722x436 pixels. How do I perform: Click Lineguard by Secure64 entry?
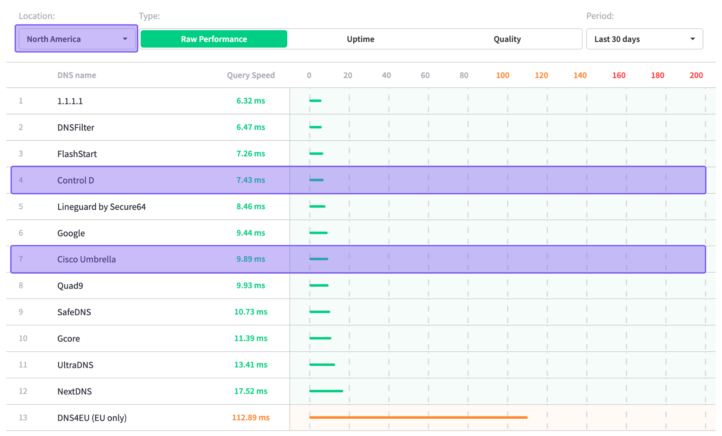click(x=101, y=207)
